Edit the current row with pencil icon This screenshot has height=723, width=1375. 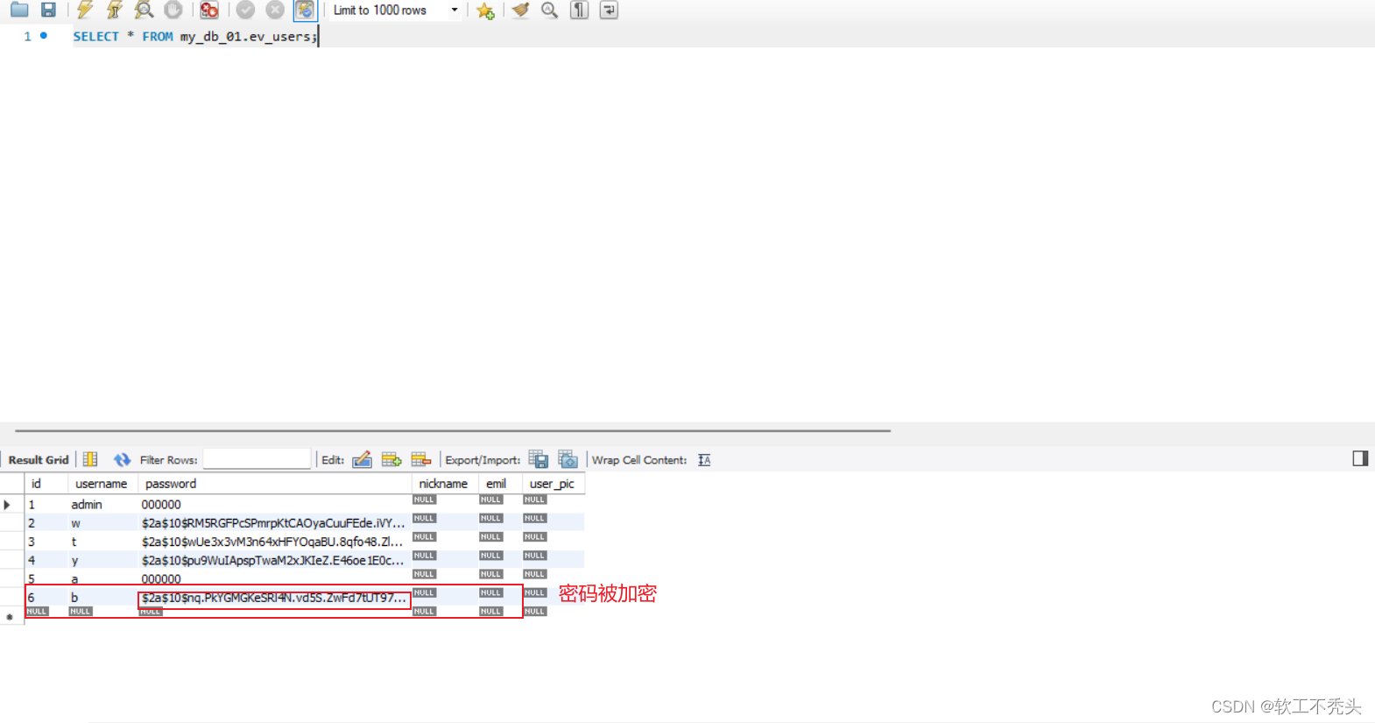tap(362, 459)
